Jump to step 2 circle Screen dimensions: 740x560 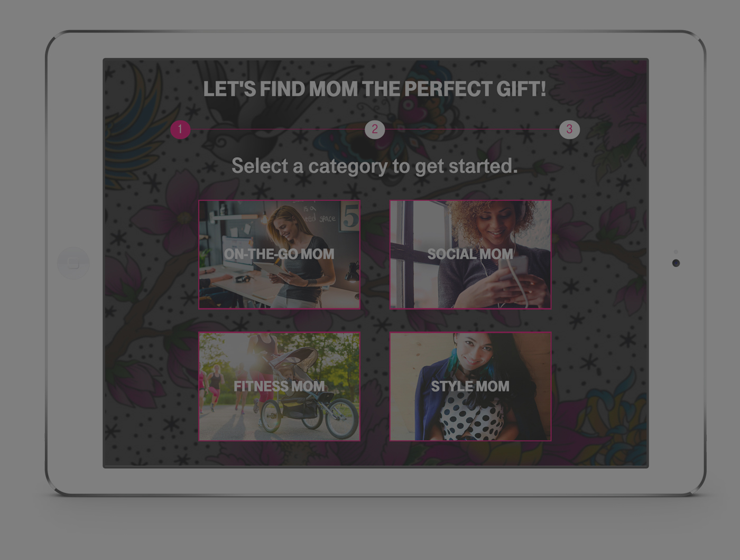pyautogui.click(x=375, y=129)
